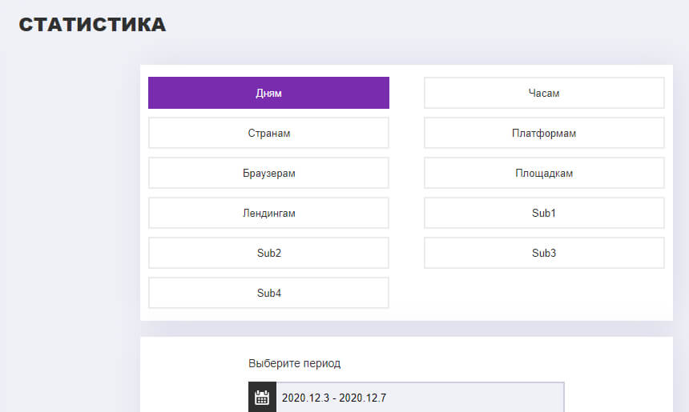Click the Sub4 button
689x412 pixels.
point(268,293)
